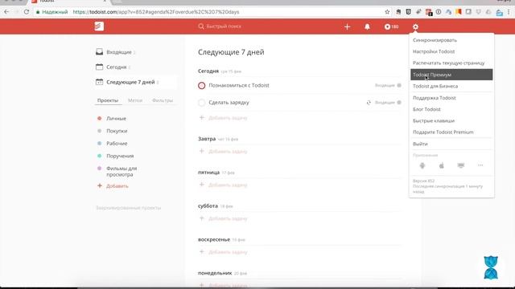
Task: Select Todoist Премиум menu item
Action: (451, 75)
